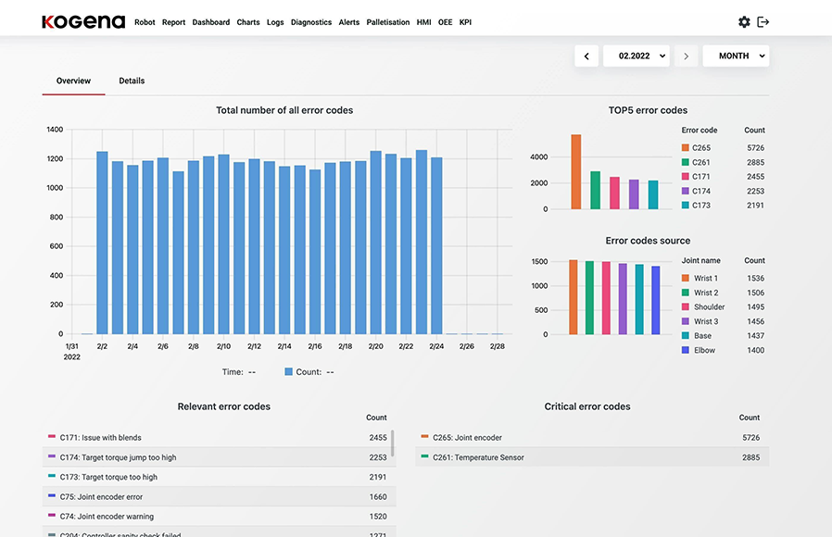
Task: Switch to the Details tab
Action: click(132, 81)
